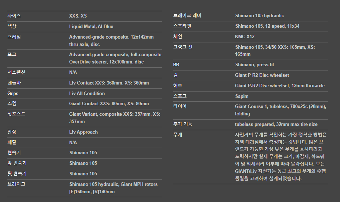Click the '프레임' label
The width and height of the screenshot is (340, 202).
[14, 37]
